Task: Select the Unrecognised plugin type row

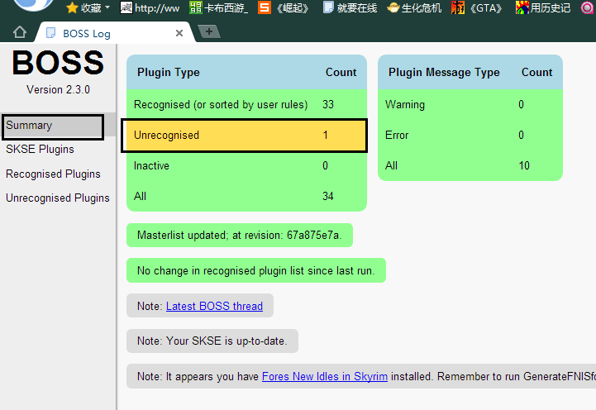Action: [x=245, y=136]
